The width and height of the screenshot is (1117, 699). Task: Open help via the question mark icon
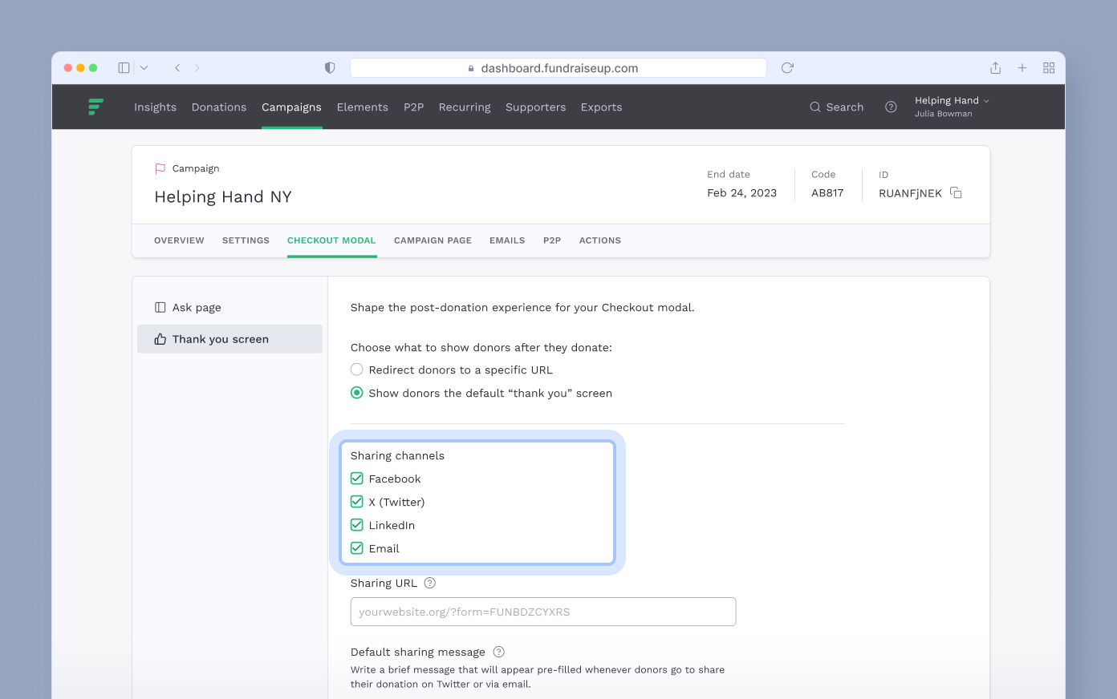click(891, 107)
